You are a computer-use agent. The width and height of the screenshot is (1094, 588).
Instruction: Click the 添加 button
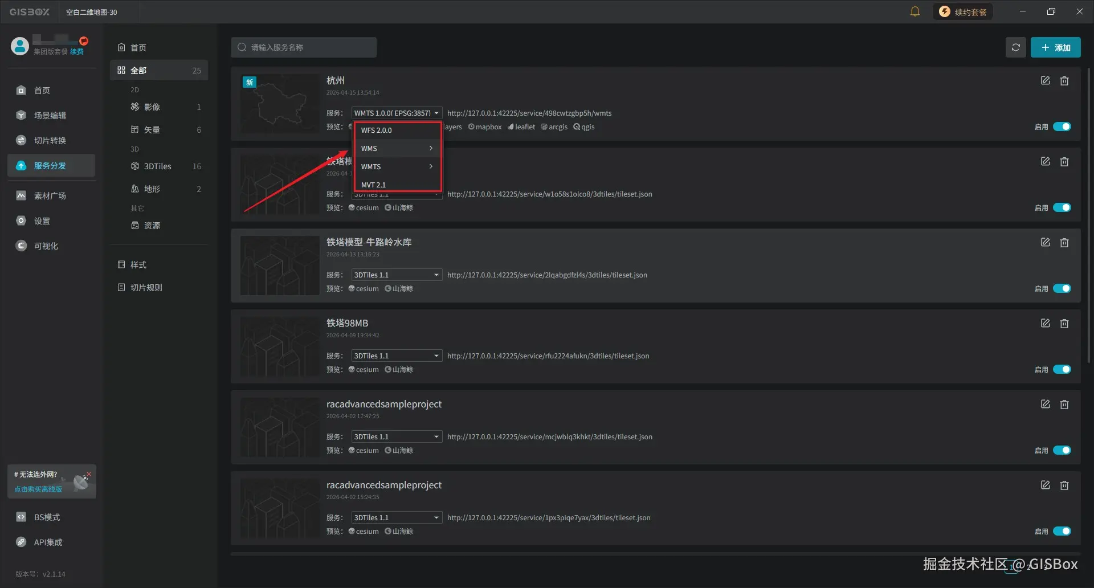[1056, 47]
